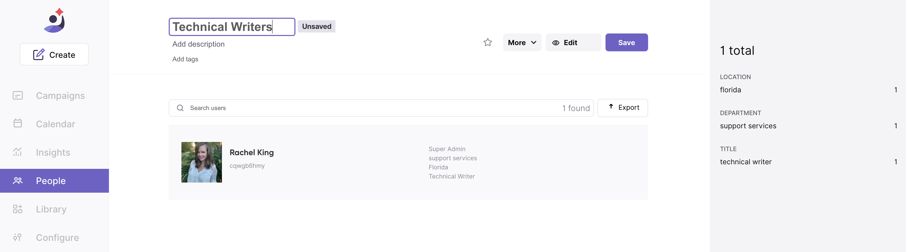
Task: Click the 1 found count
Action: coord(576,108)
